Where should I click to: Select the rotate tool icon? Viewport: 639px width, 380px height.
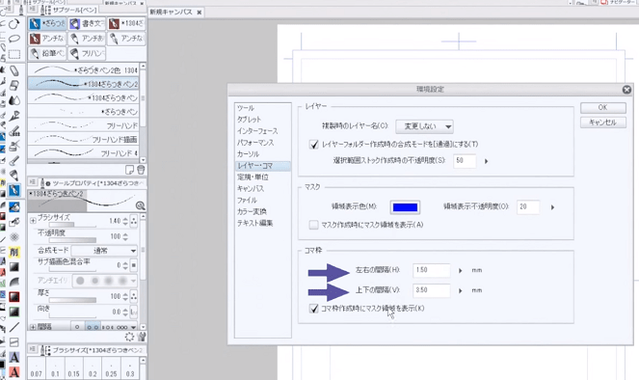point(14,24)
